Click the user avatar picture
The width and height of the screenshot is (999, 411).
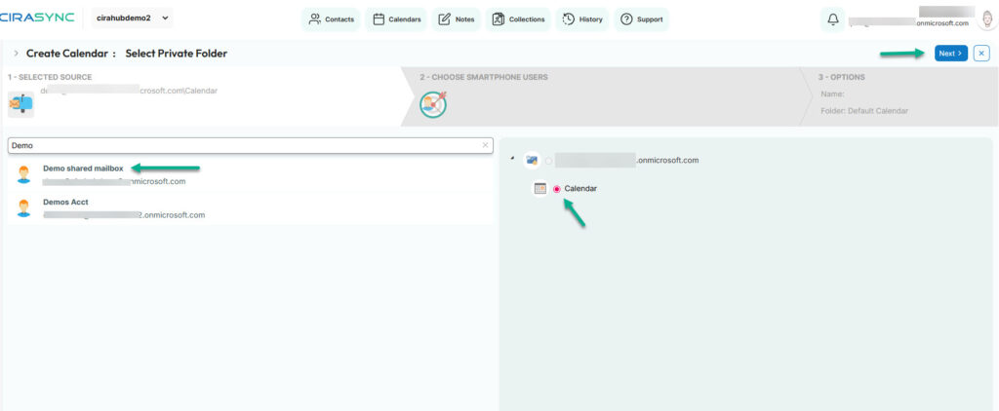click(987, 19)
